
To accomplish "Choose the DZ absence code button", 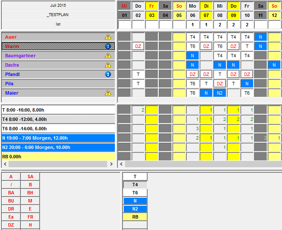I will point(11,225).
